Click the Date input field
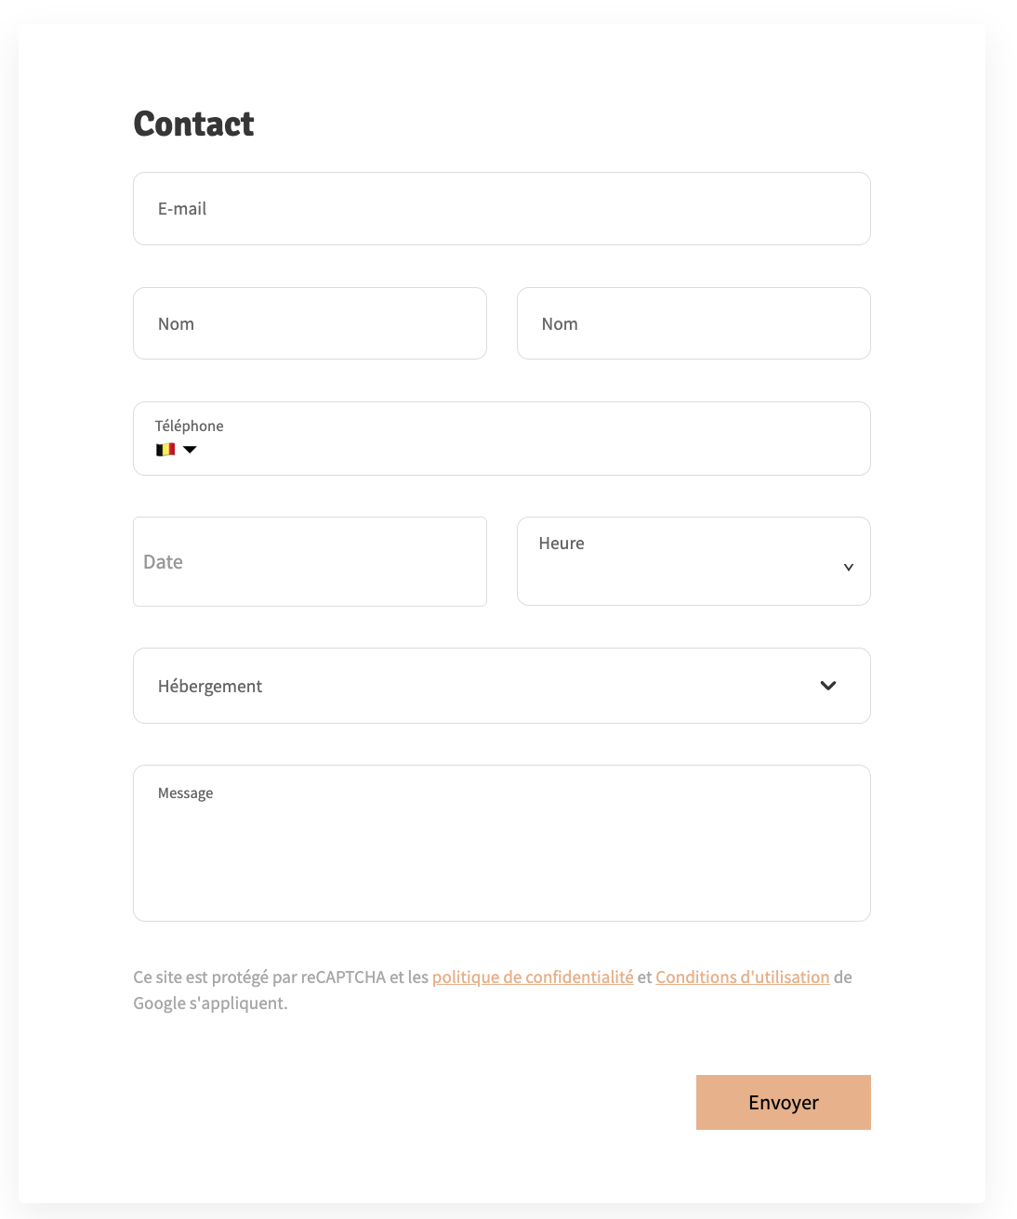The image size is (1017, 1219). (310, 561)
